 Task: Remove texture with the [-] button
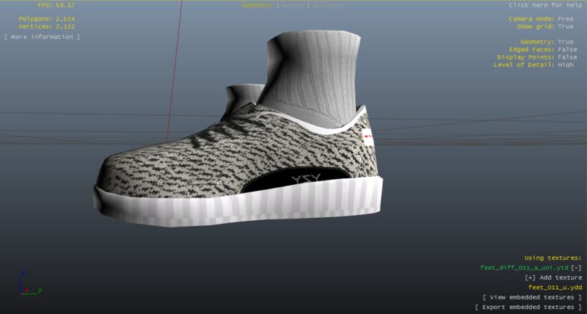coord(577,268)
